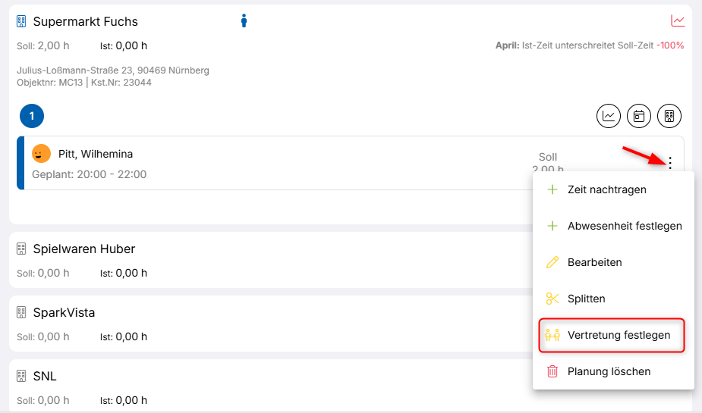The image size is (702, 413).
Task: Click building icon next to Supermarkt Fuchs
Action: point(21,21)
